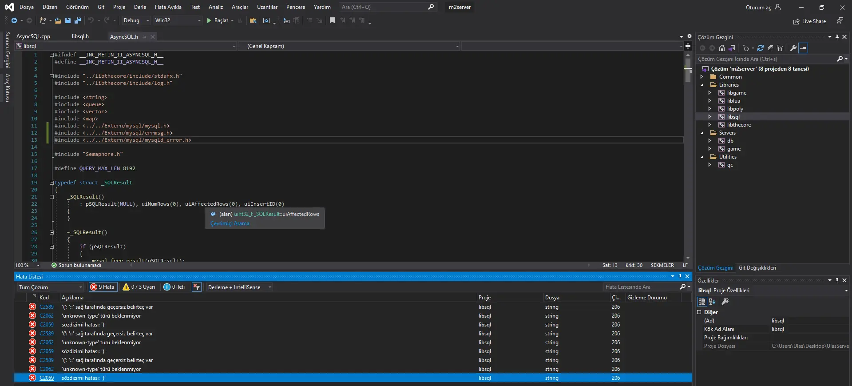Toggle auto-hide pin on Özellikler panel
852x386 pixels.
pyautogui.click(x=837, y=280)
